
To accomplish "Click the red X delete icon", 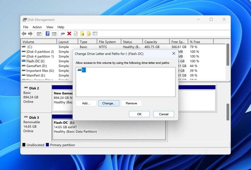I will [69, 34].
